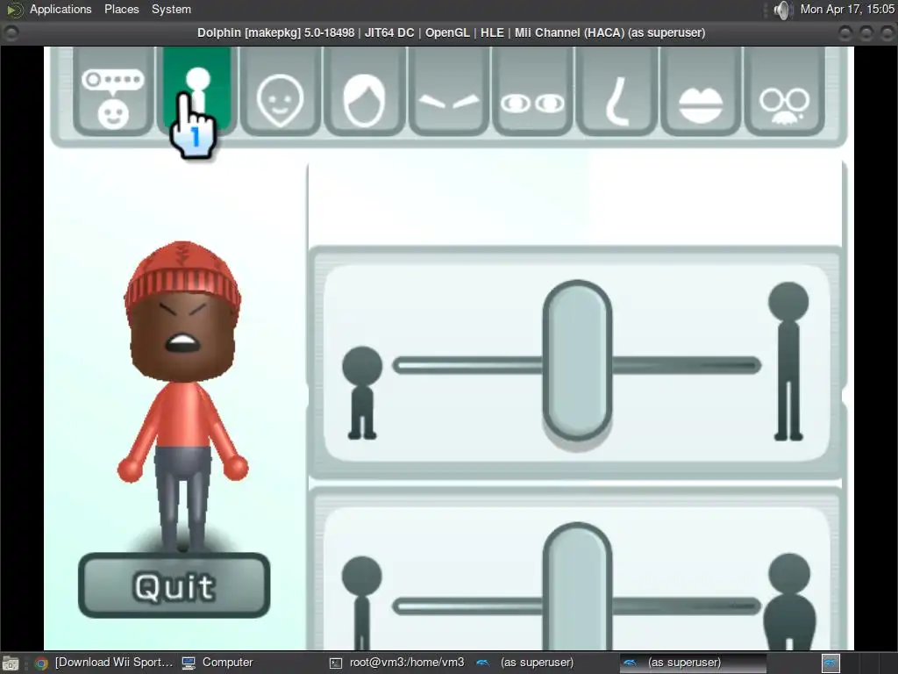Click the Quit button
Screen dimensions: 898x674
click(175, 585)
